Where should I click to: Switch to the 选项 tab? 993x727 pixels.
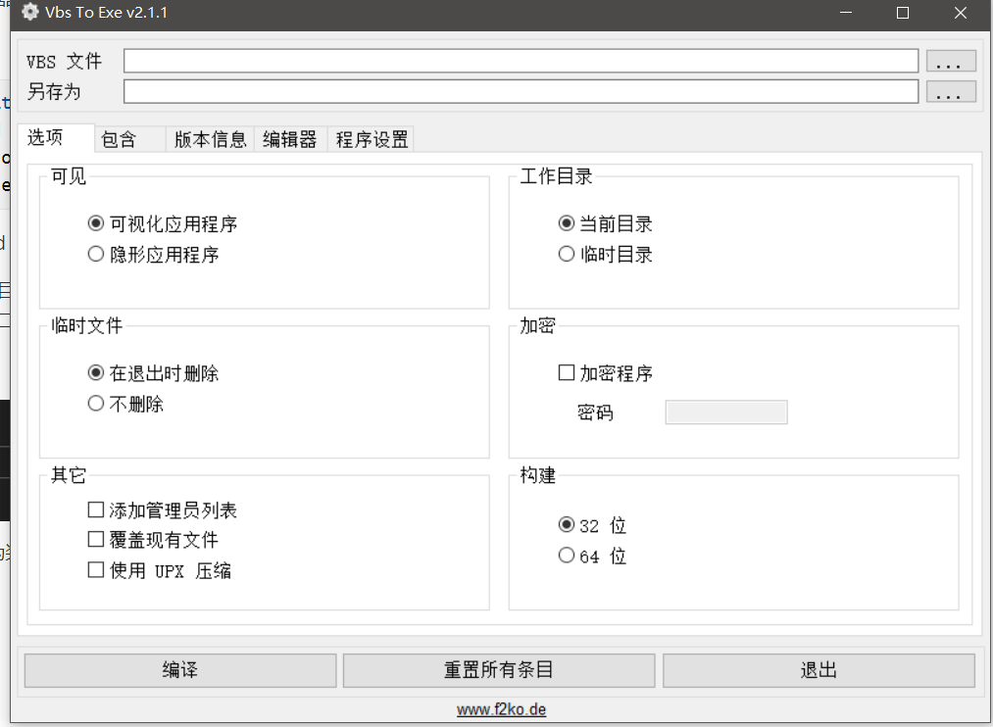pyautogui.click(x=56, y=137)
